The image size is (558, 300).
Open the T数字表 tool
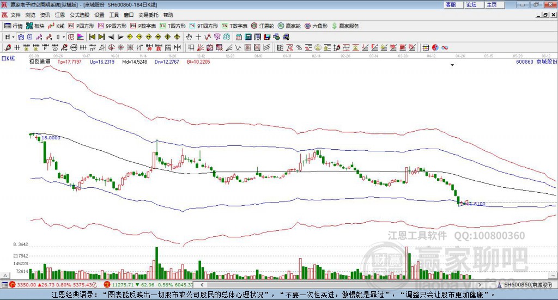[234, 26]
